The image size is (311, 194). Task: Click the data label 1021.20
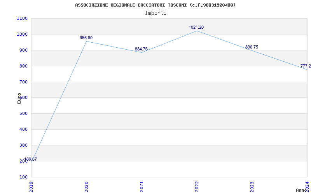(x=196, y=27)
